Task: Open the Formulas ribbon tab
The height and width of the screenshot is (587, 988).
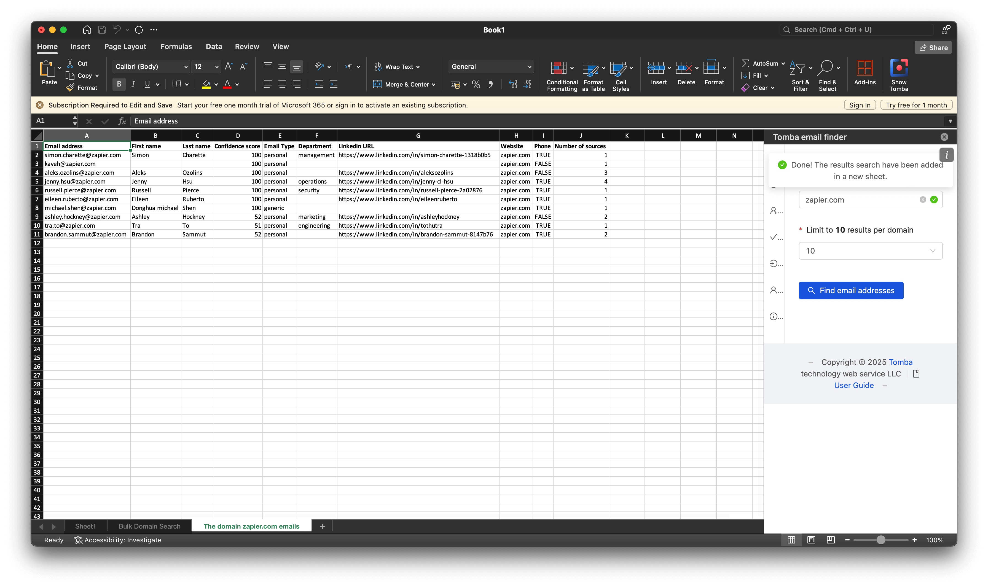Action: coord(176,47)
